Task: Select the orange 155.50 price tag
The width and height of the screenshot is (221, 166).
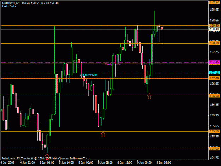Action: coord(214,131)
